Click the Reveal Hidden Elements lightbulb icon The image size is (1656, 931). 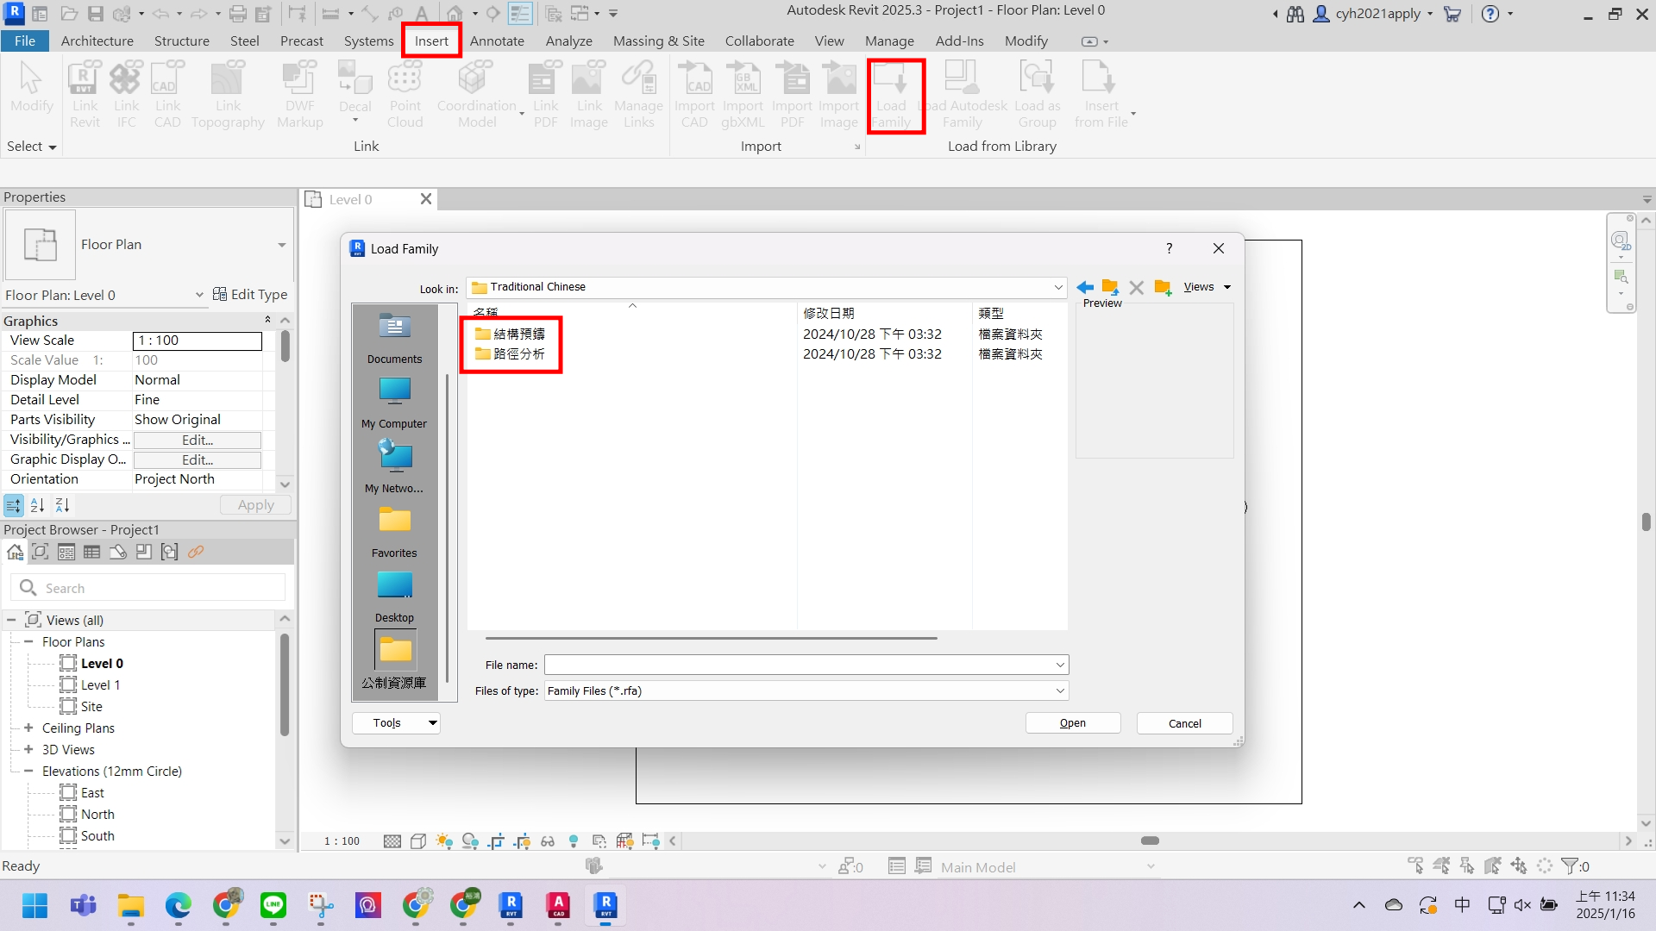point(574,841)
